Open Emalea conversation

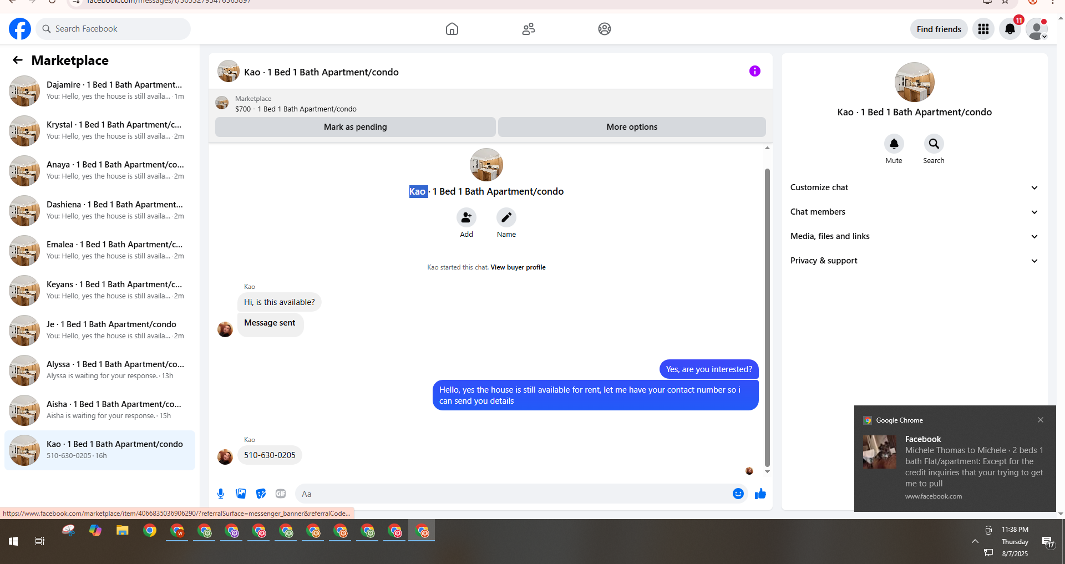coord(100,251)
